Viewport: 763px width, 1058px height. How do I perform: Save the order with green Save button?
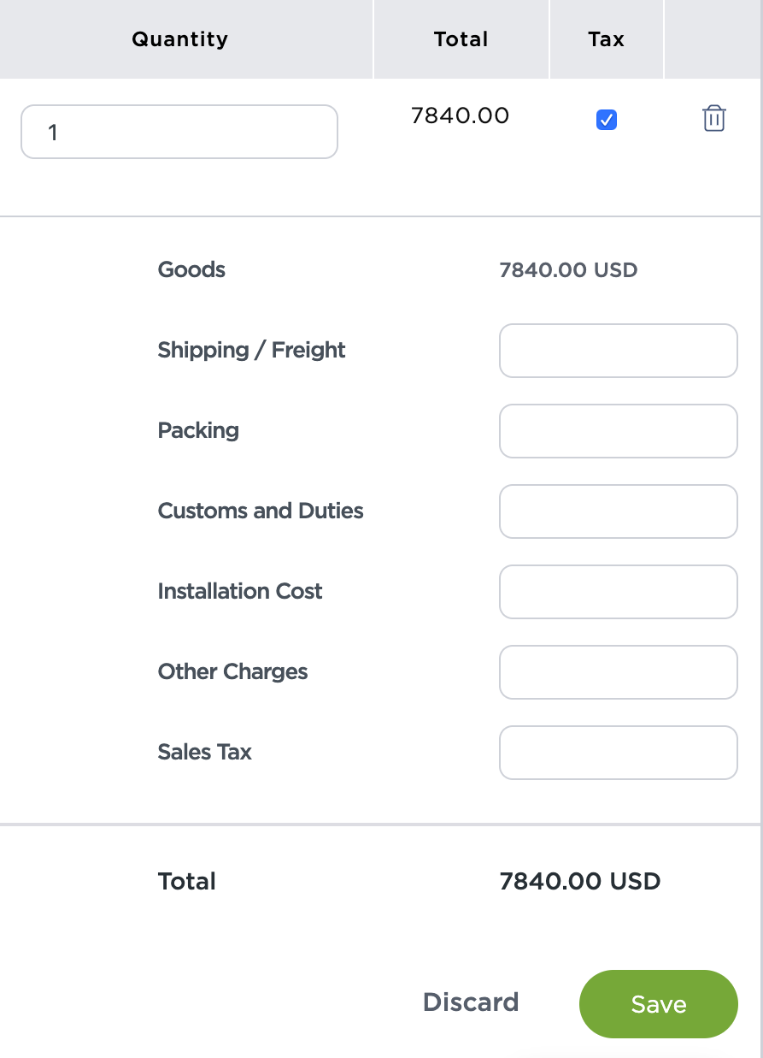point(658,1004)
